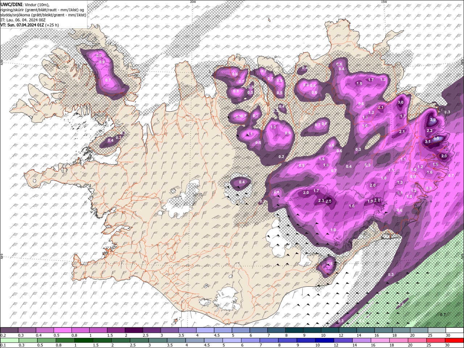
Task: Click the '3.1' snowfall value near east coast
Action: (x=427, y=142)
